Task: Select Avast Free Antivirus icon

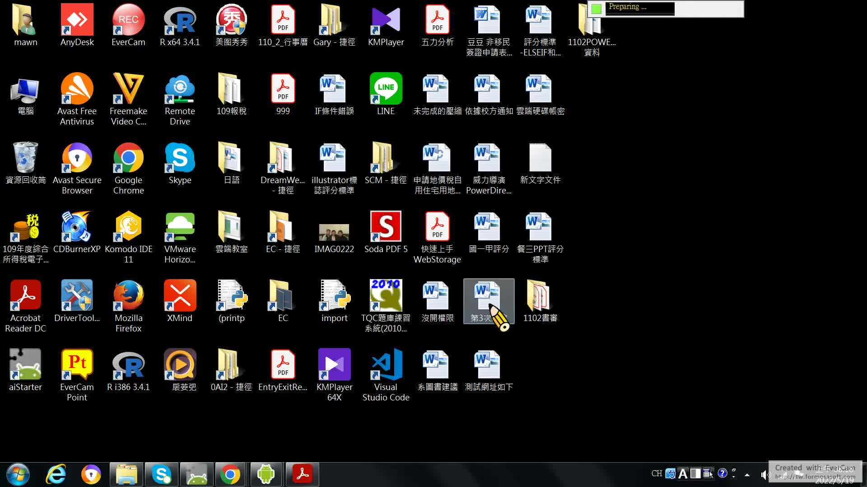Action: tap(77, 99)
